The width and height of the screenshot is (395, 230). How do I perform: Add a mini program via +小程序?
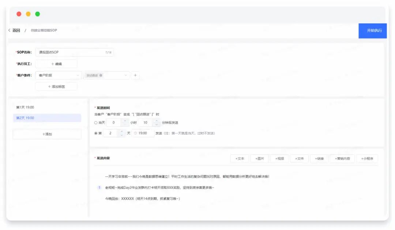tap(367, 159)
